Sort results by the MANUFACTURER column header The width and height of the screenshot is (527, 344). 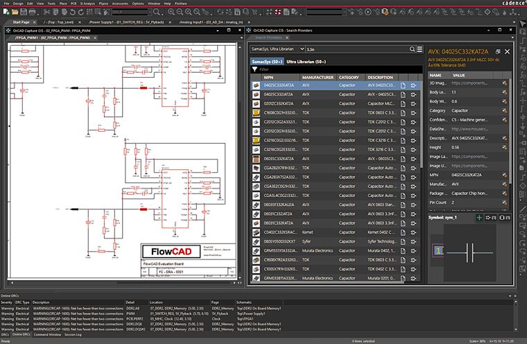tap(318, 77)
